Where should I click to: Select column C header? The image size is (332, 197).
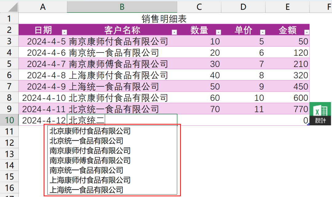point(199,7)
